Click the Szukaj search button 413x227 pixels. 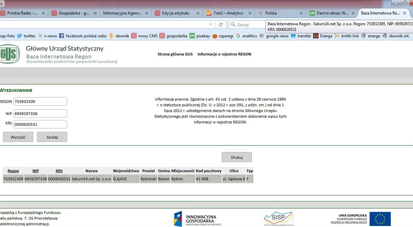[52, 137]
